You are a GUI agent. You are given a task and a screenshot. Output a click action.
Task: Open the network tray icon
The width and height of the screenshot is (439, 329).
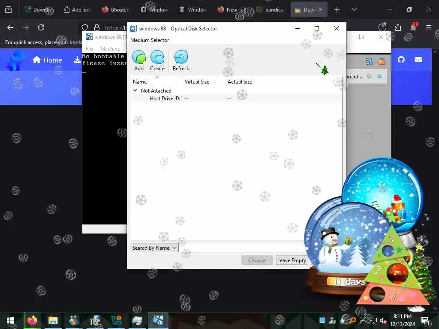[x=373, y=320]
